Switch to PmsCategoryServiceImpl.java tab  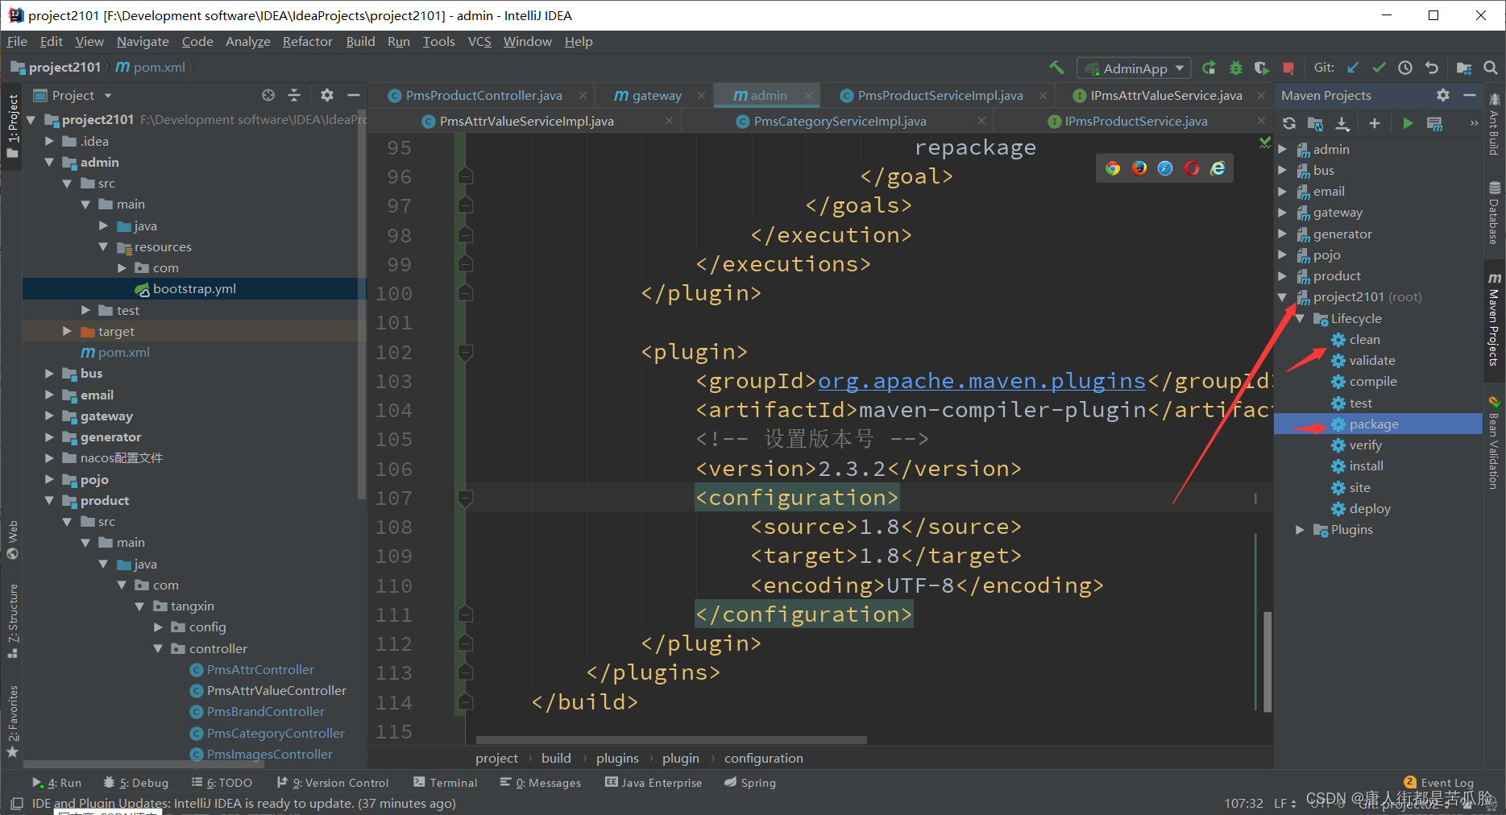(840, 122)
